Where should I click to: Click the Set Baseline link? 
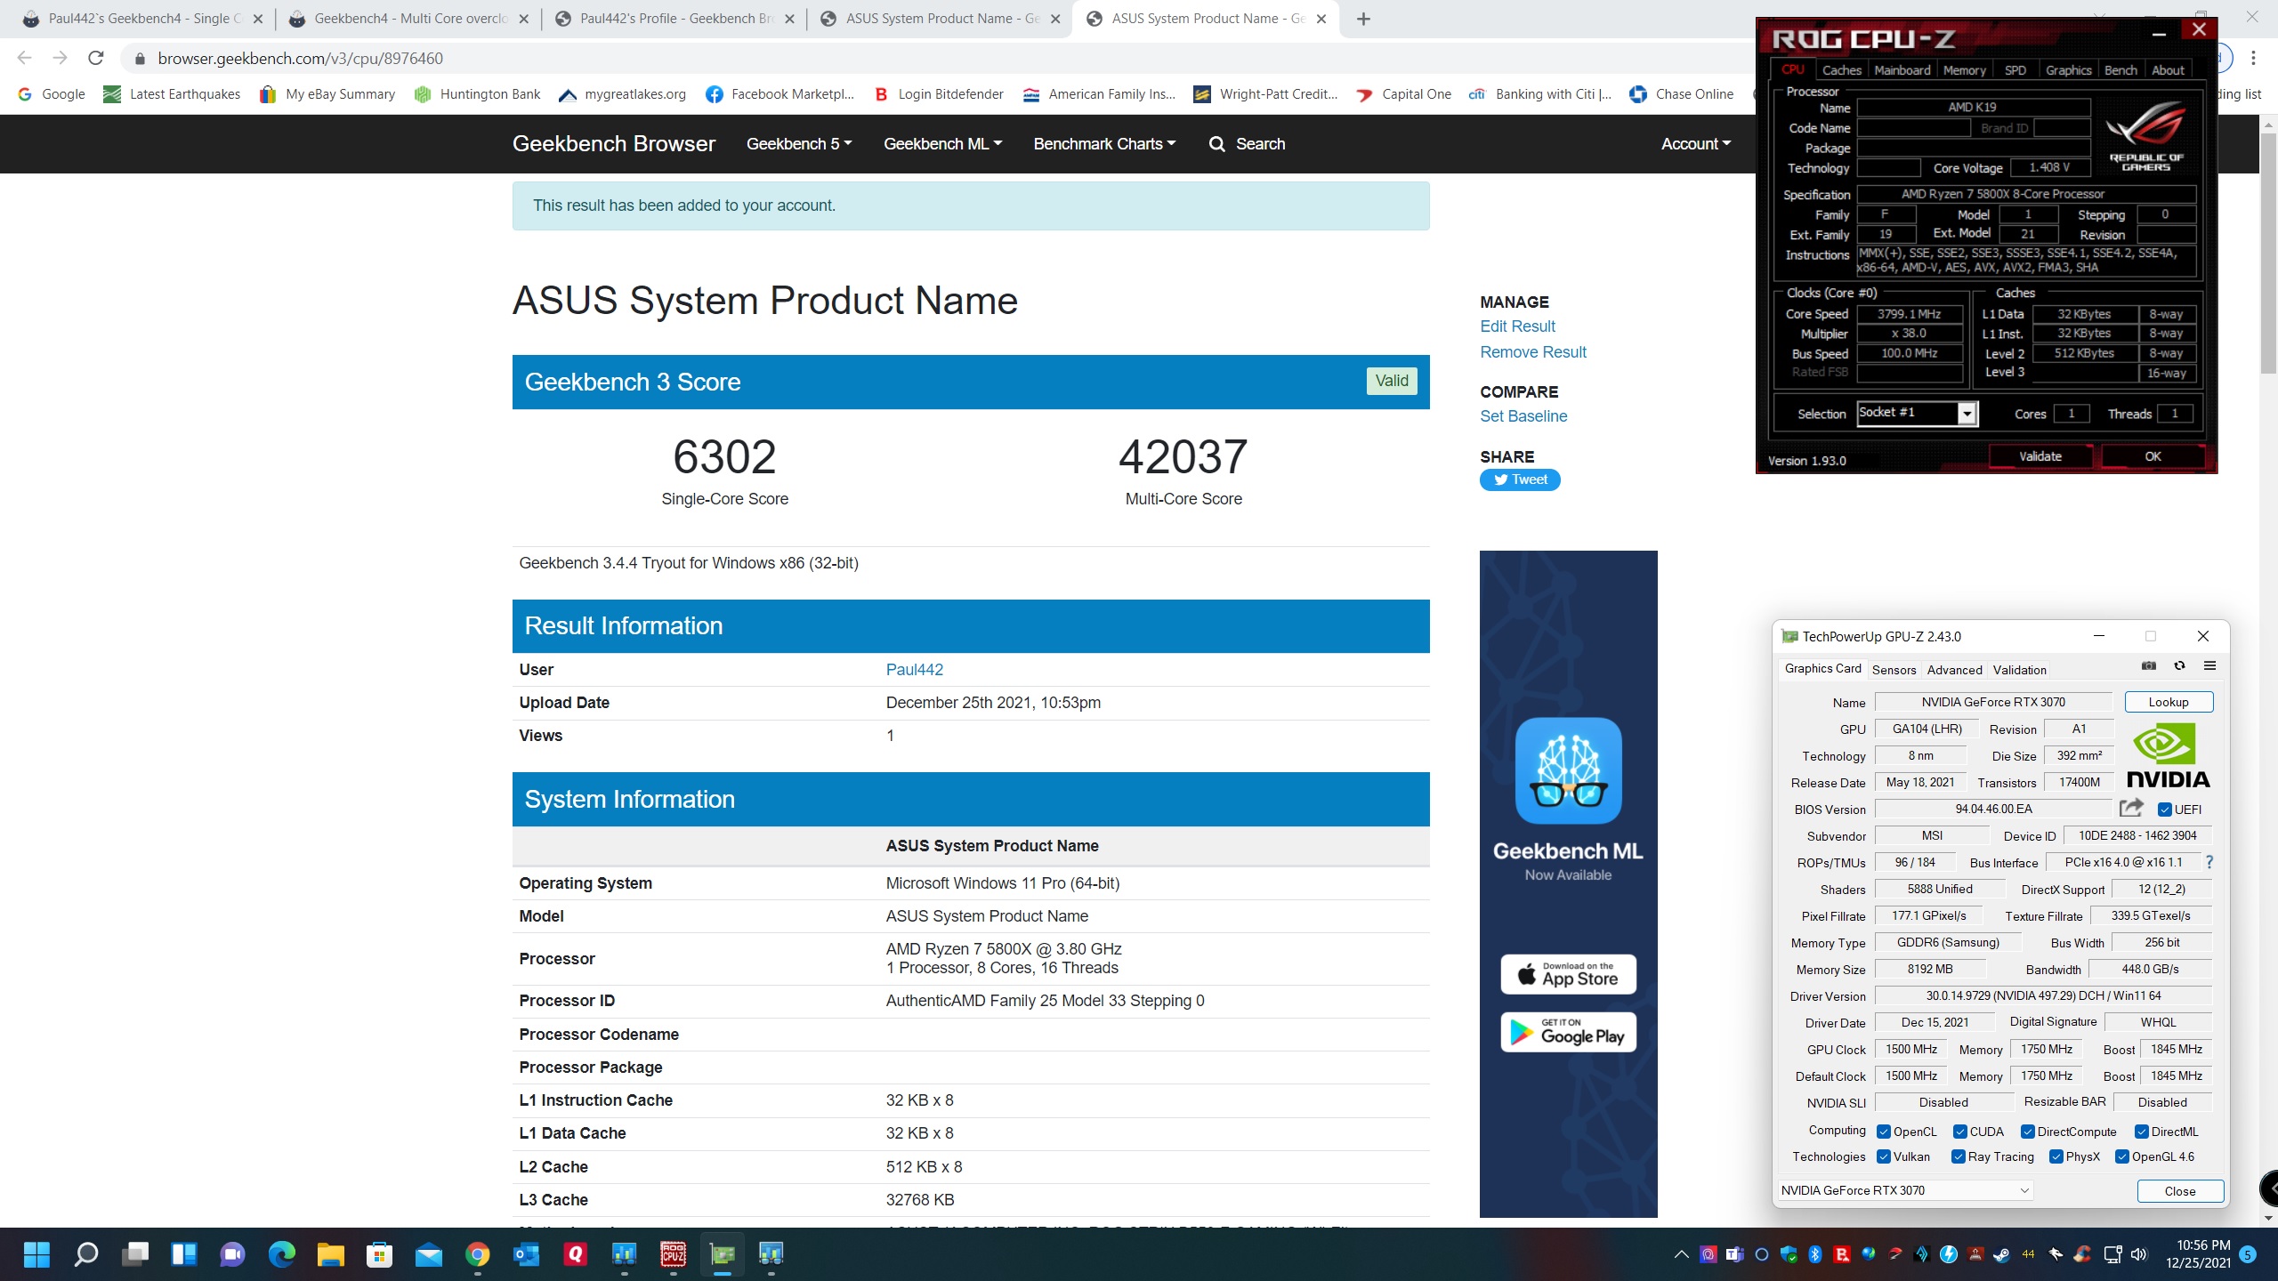coord(1523,416)
